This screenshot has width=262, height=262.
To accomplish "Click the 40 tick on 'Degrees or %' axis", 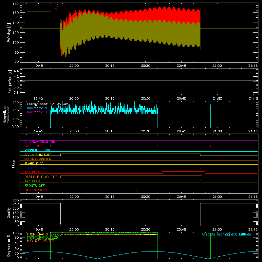I will point(17,249).
